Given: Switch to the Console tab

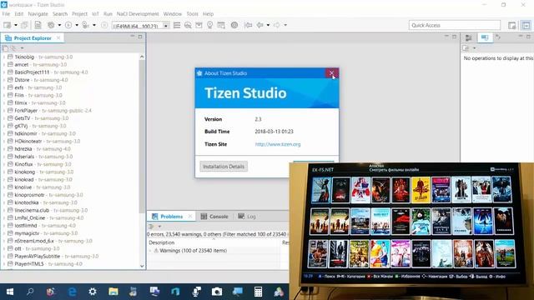Looking at the screenshot, I should coord(214,217).
